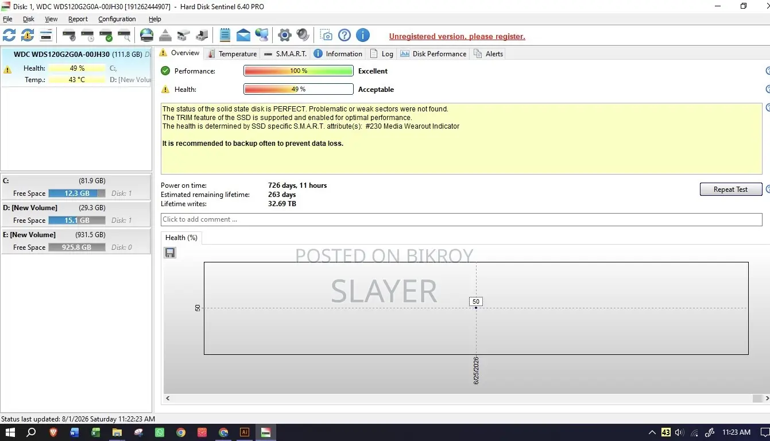Click the striped disk list toolbar icon
Image resolution: width=770 pixels, height=441 pixels.
[46, 36]
